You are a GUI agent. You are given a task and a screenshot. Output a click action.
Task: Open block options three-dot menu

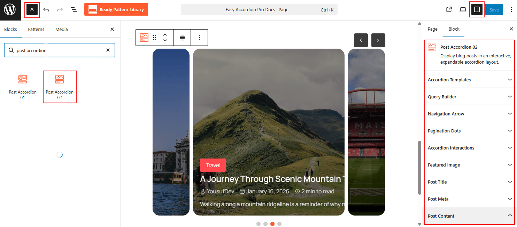pyautogui.click(x=199, y=38)
